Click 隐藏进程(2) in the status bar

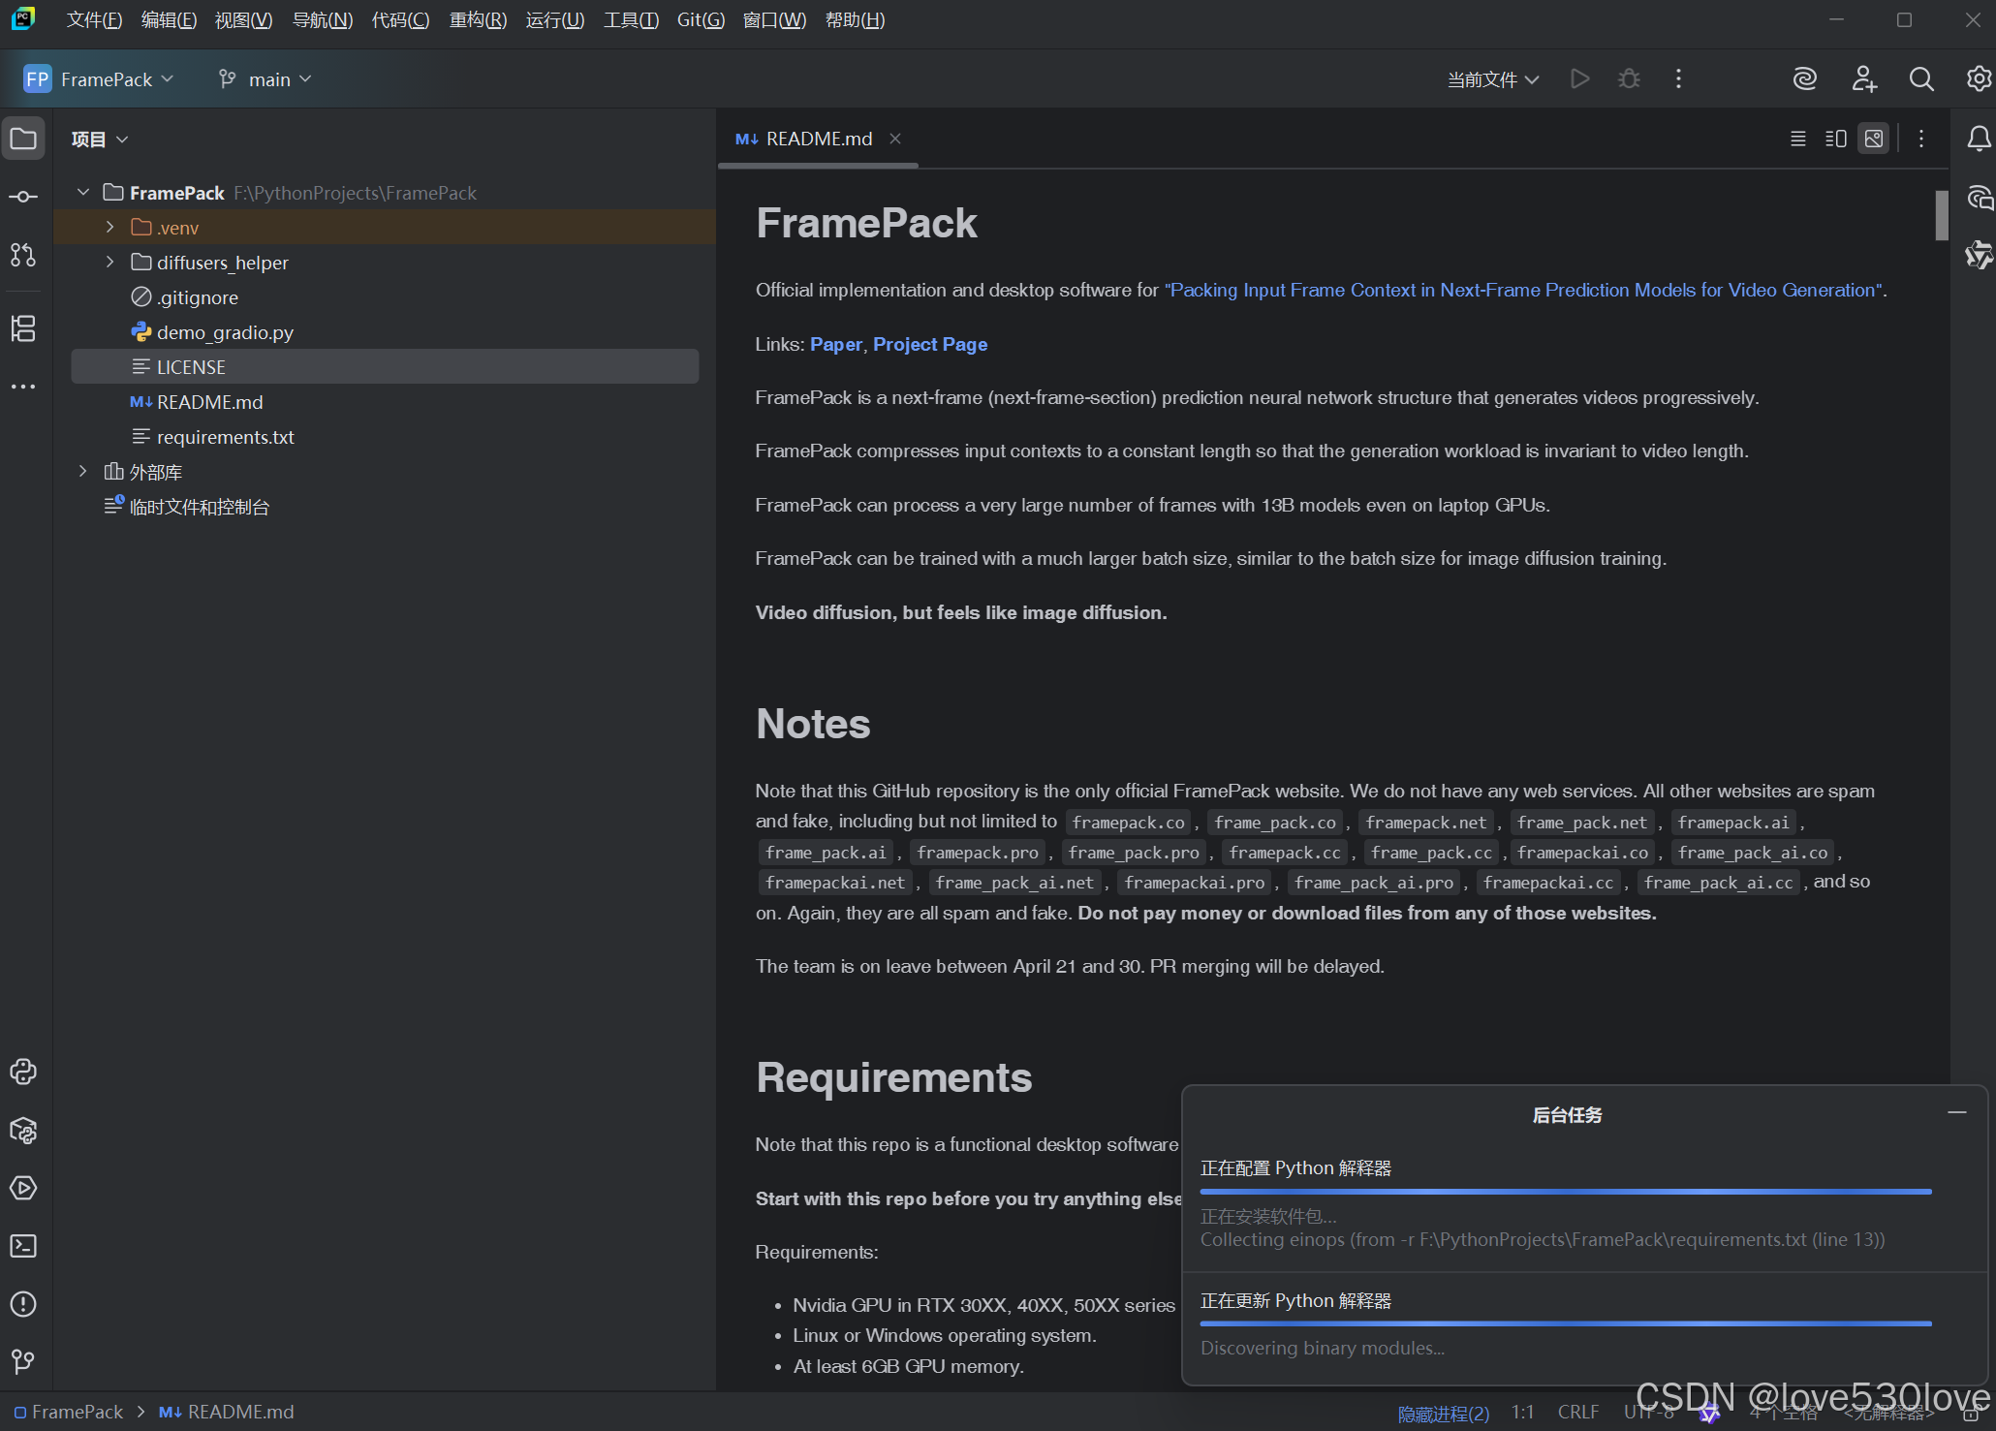point(1443,1414)
